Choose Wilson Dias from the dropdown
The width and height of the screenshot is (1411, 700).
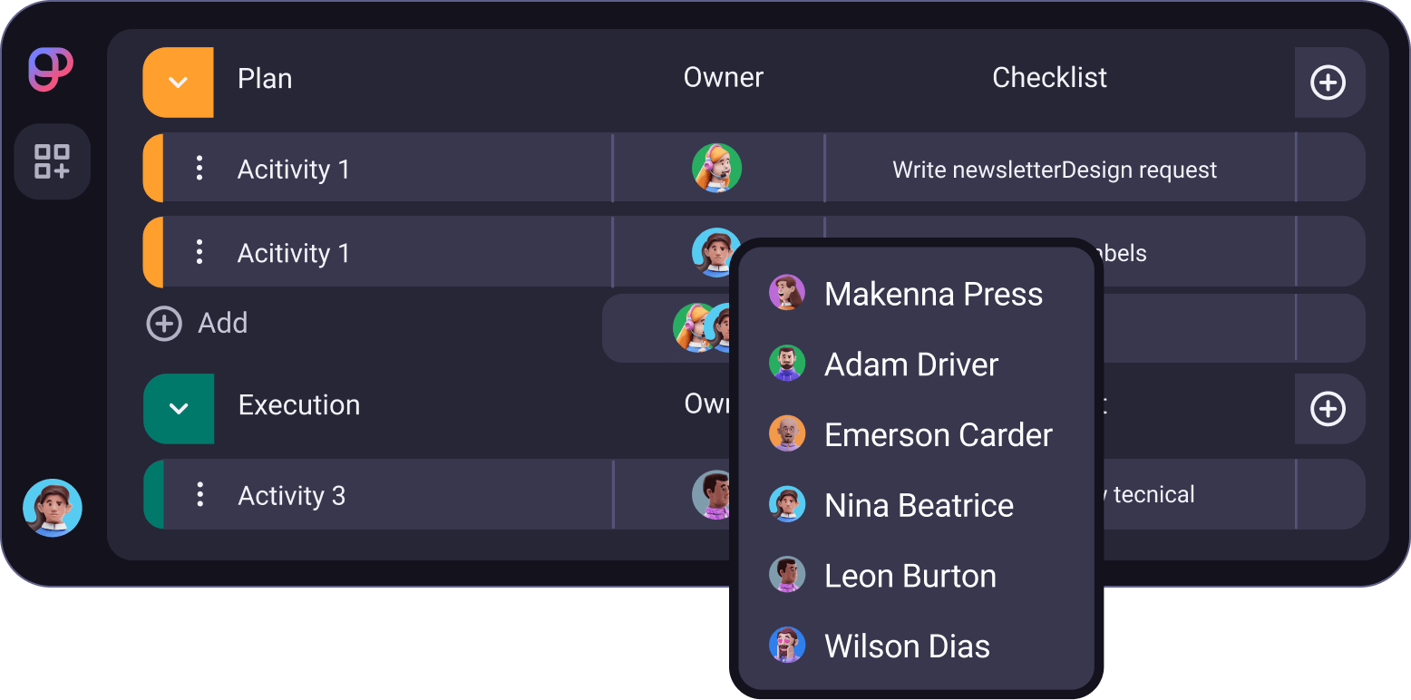(906, 647)
